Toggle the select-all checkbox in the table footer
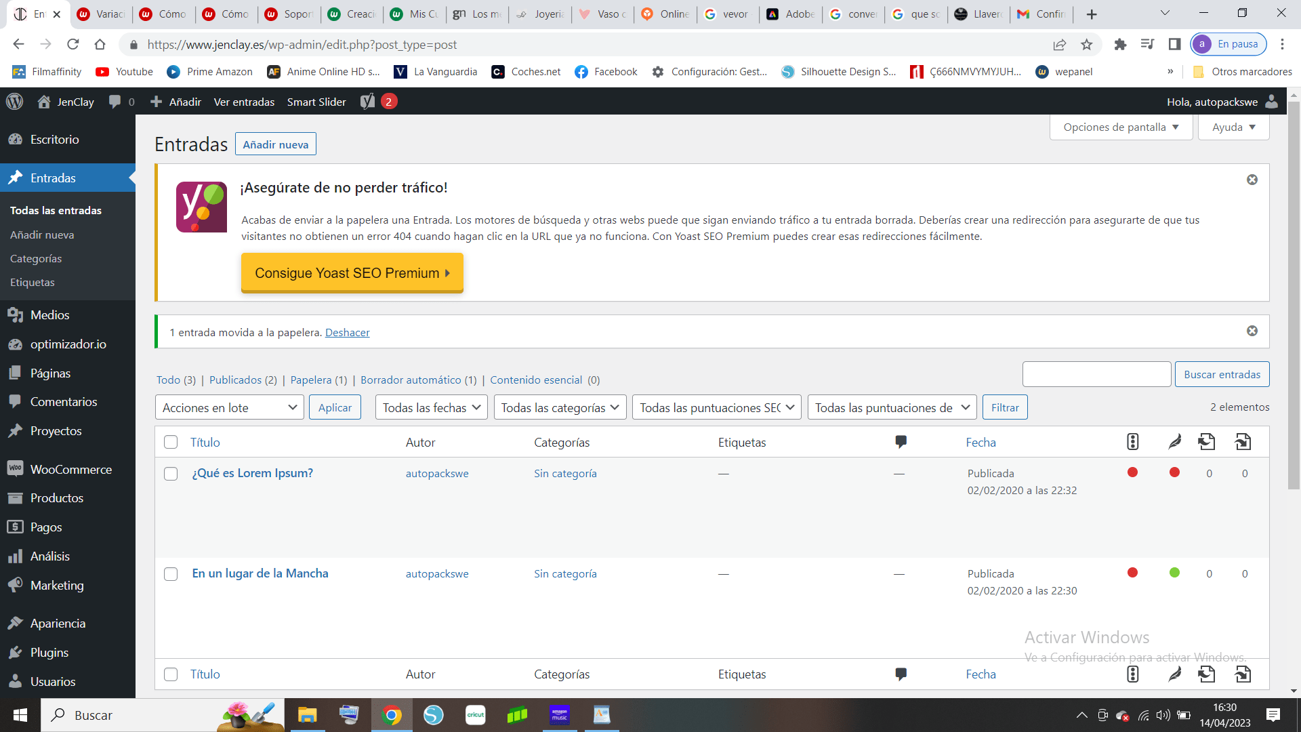The image size is (1301, 732). tap(171, 674)
